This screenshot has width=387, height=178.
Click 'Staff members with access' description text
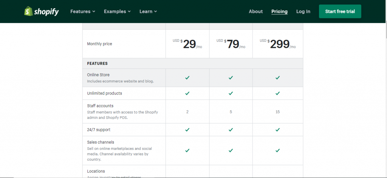[x=122, y=115]
